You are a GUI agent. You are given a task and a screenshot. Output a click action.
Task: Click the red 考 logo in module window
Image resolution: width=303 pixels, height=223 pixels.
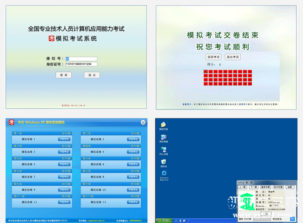(11, 122)
